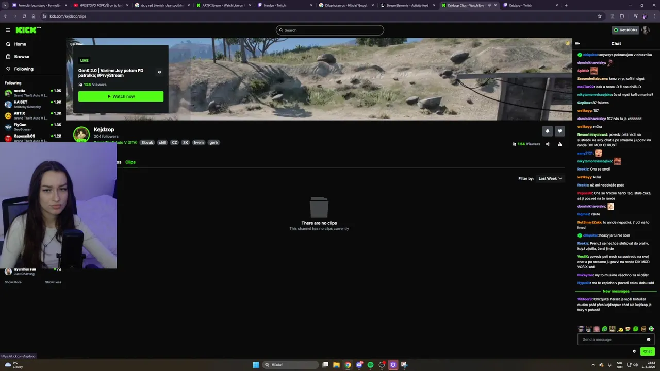Viewport: 660px width, 371px height.
Task: Open File Explorer from the taskbar
Action: coord(336,365)
